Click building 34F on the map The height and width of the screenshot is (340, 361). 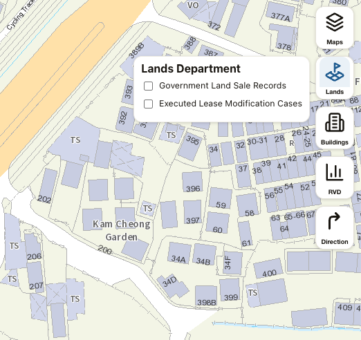(232, 263)
